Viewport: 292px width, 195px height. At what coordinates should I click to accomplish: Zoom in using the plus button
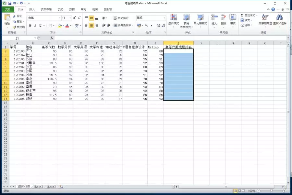[x=284, y=191]
